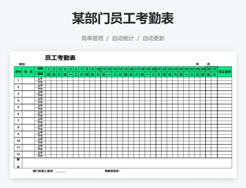The height and width of the screenshot is (188, 246).
Task: Click the wide remarks field beside 备注
Action: point(127,163)
